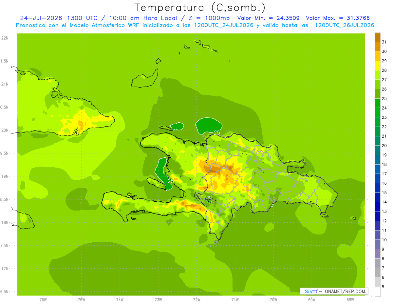393x304 pixels.
Task: Click the "Valor Min. = 24.3509" value
Action: click(x=268, y=18)
